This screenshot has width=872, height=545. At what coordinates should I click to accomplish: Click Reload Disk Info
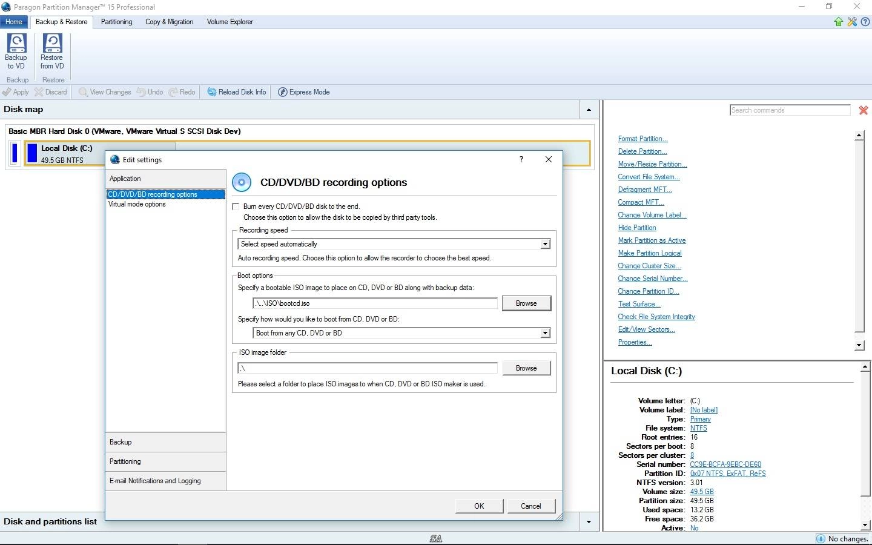tap(237, 92)
